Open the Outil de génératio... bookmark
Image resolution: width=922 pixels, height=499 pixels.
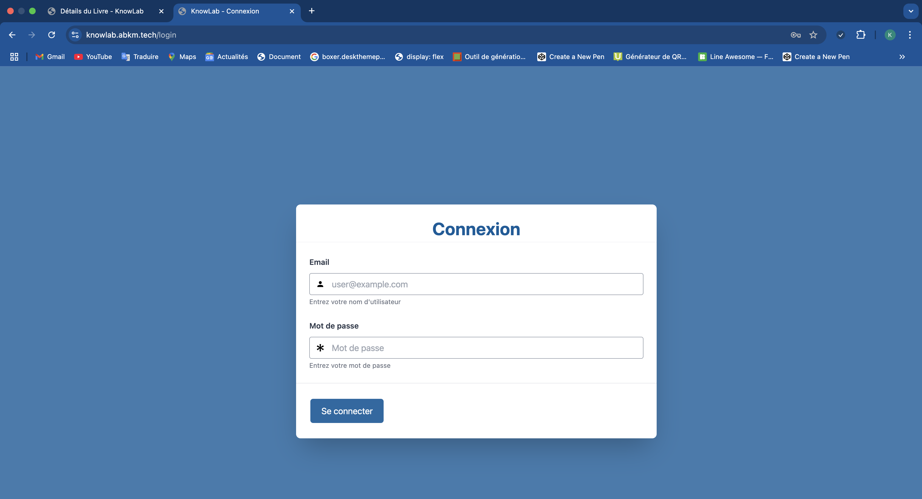pos(489,57)
